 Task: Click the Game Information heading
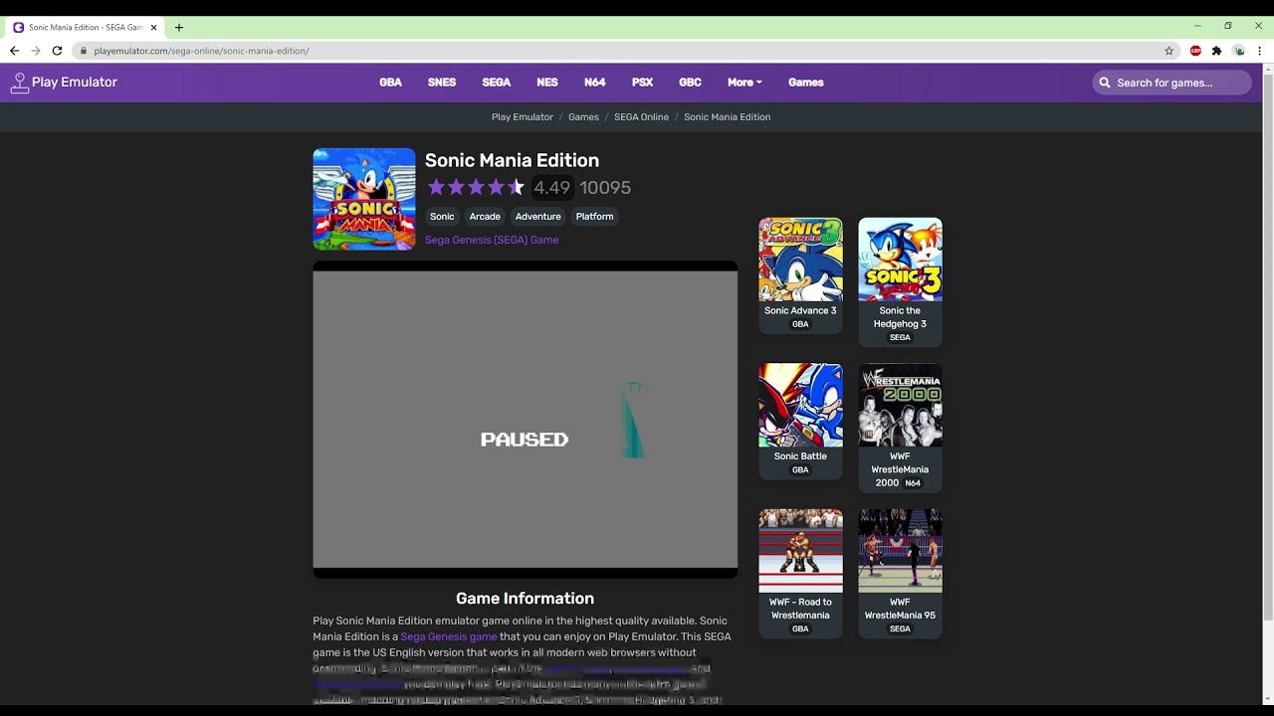[x=525, y=599]
